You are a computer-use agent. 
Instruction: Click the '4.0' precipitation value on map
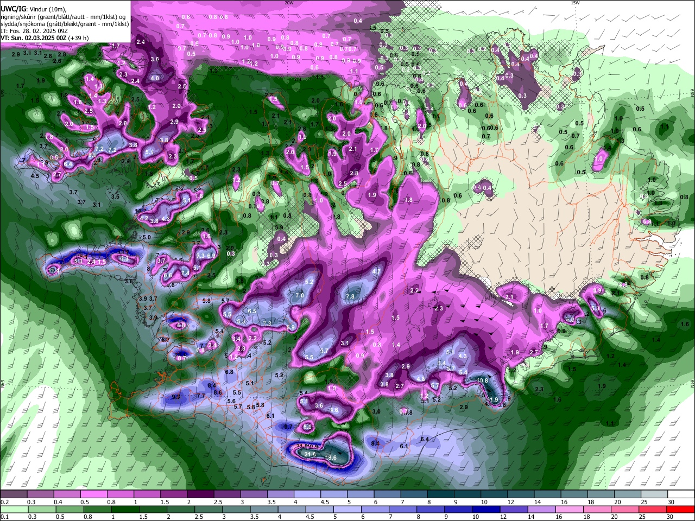click(x=155, y=78)
